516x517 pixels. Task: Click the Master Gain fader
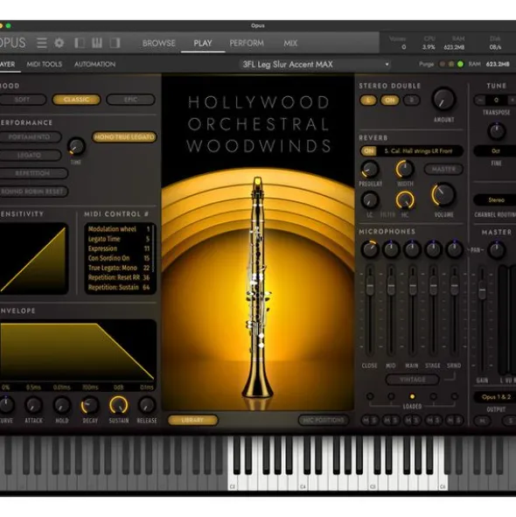[482, 290]
